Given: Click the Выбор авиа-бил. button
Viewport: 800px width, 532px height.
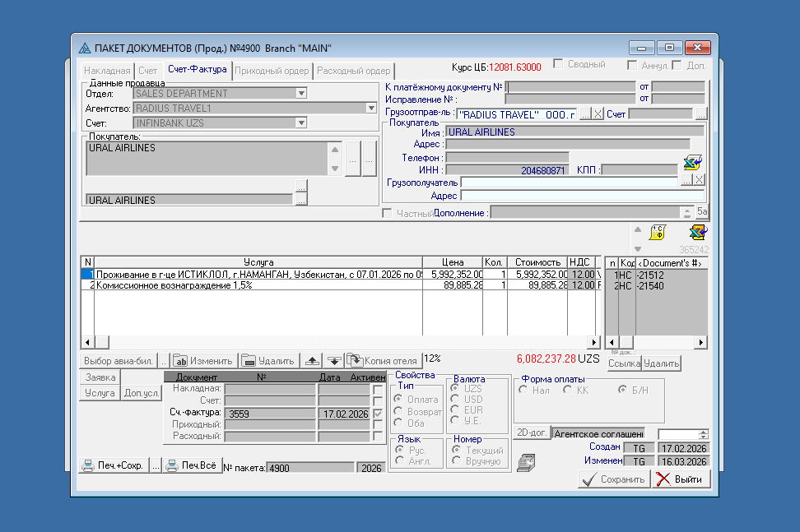Looking at the screenshot, I should click(x=119, y=361).
